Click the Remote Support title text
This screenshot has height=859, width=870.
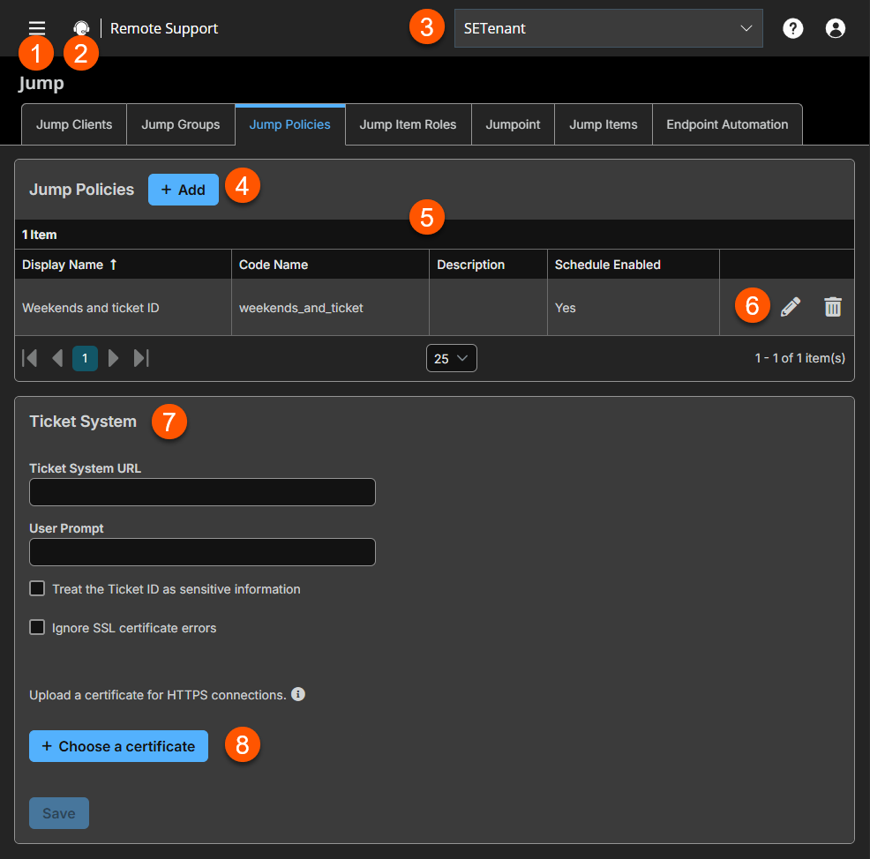coord(164,28)
